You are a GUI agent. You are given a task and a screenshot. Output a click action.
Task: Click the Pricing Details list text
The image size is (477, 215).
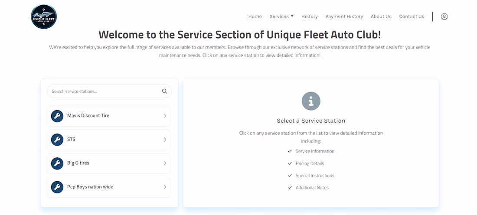click(310, 163)
